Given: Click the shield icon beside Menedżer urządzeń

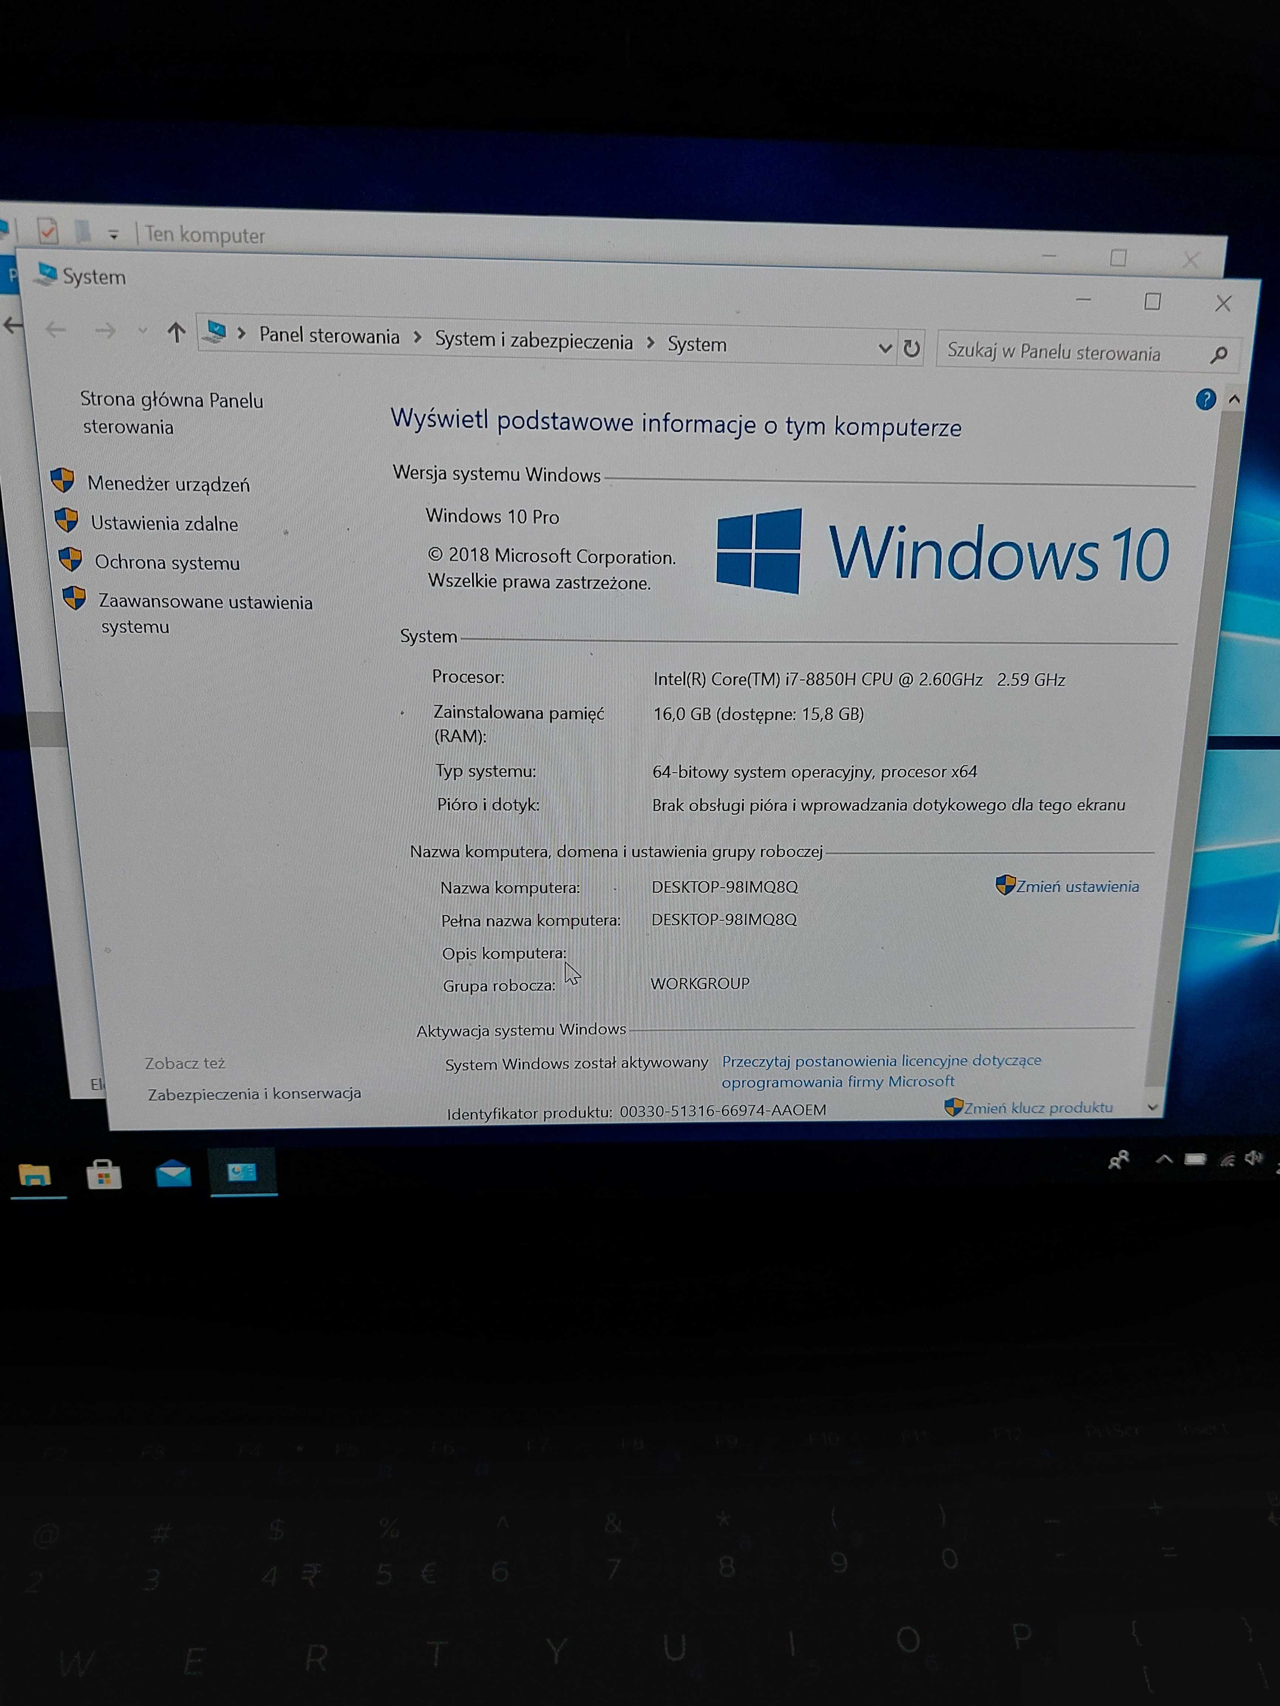Looking at the screenshot, I should point(62,480).
